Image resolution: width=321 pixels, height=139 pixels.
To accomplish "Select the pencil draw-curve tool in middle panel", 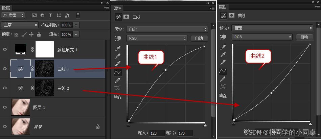I will (x=118, y=80).
